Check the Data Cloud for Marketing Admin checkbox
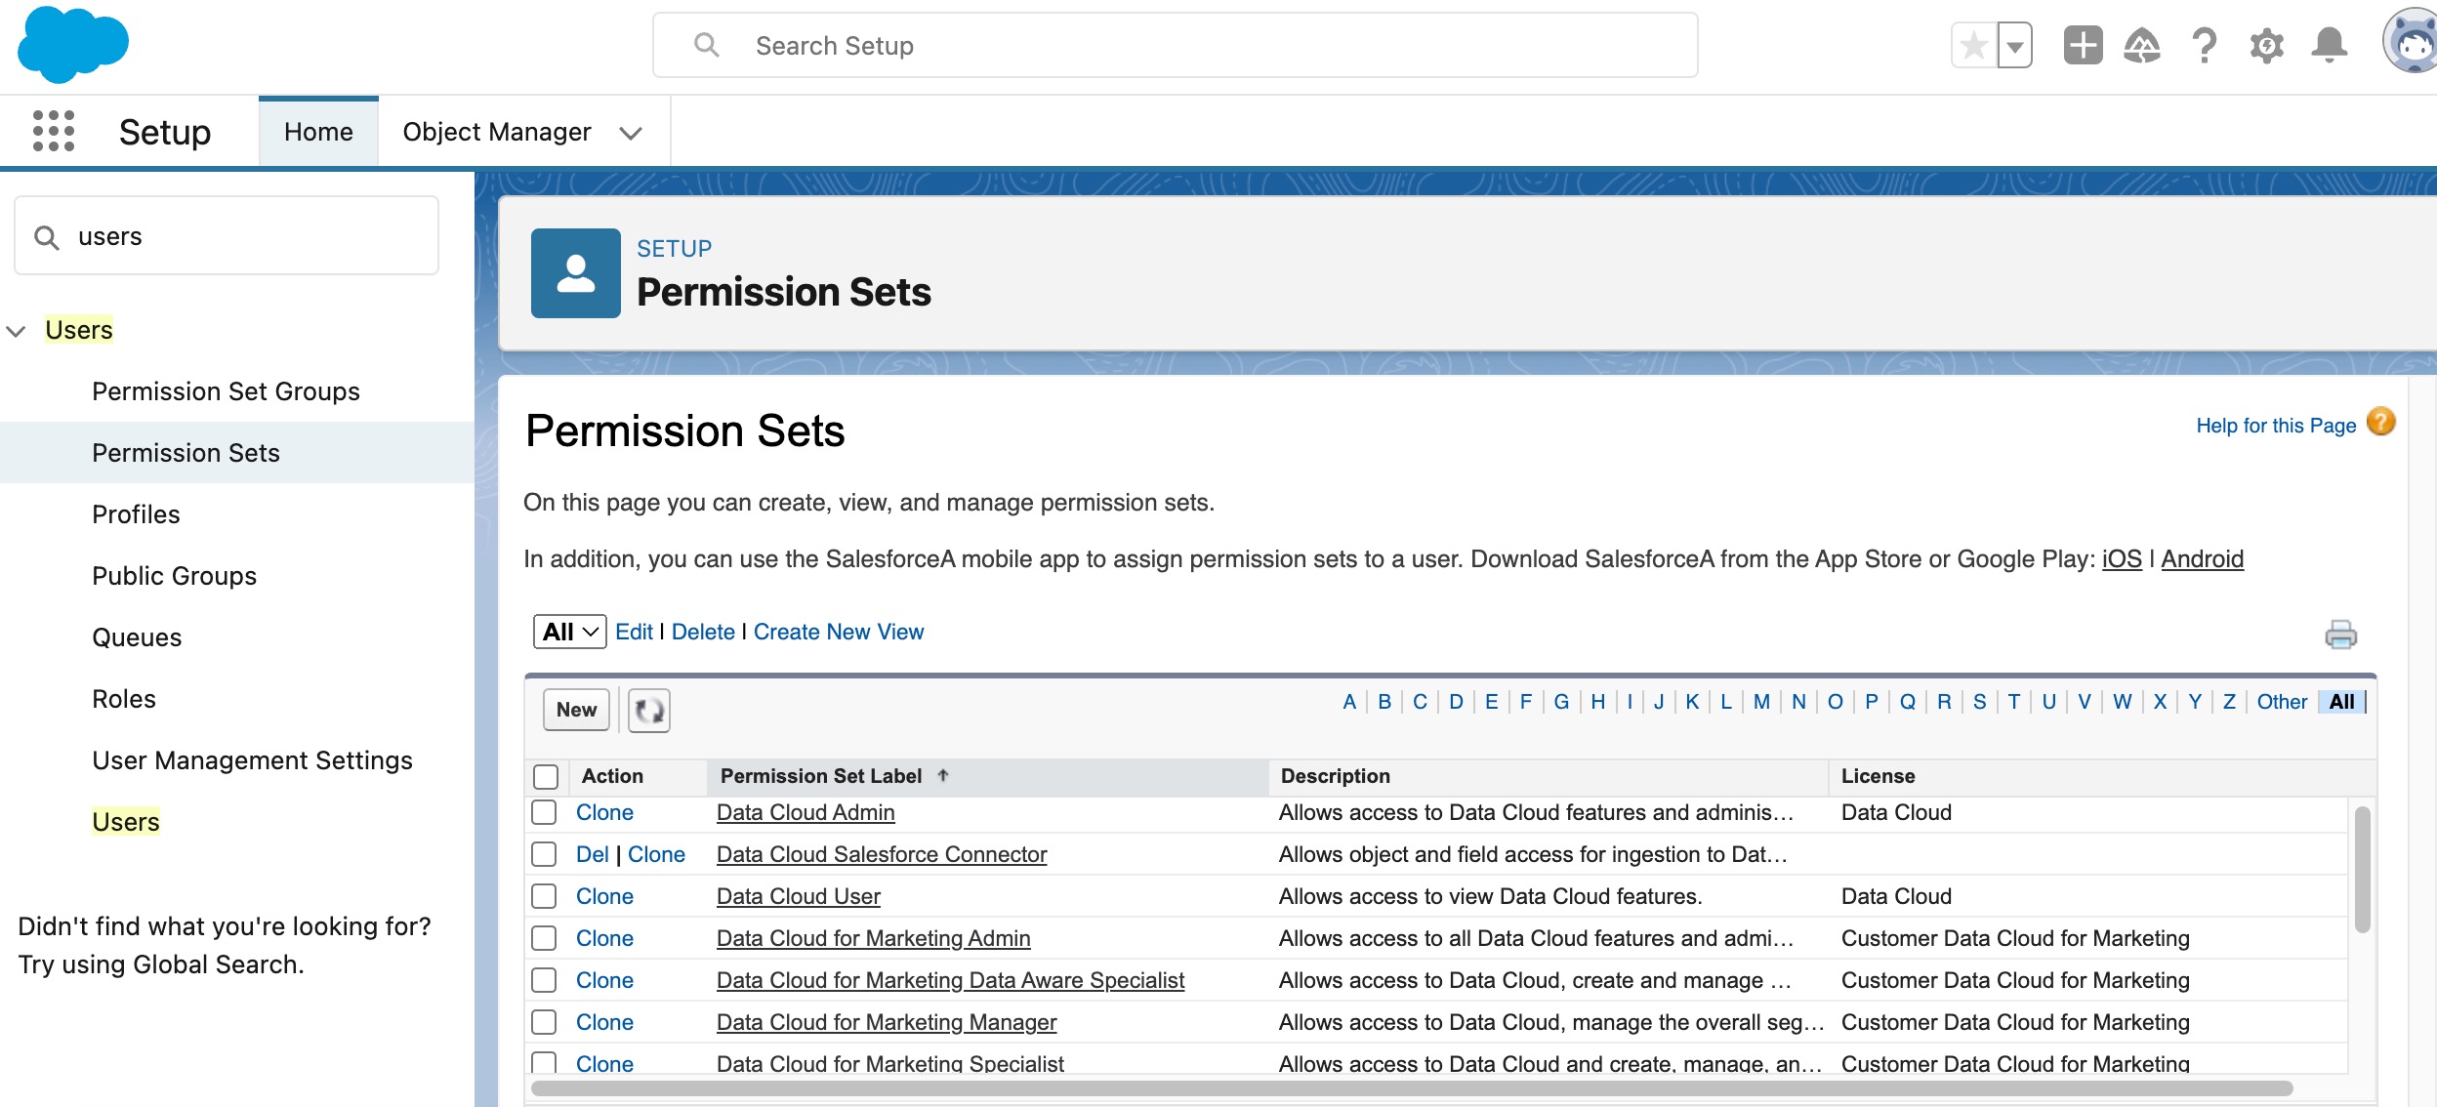The height and width of the screenshot is (1107, 2437). click(x=544, y=938)
